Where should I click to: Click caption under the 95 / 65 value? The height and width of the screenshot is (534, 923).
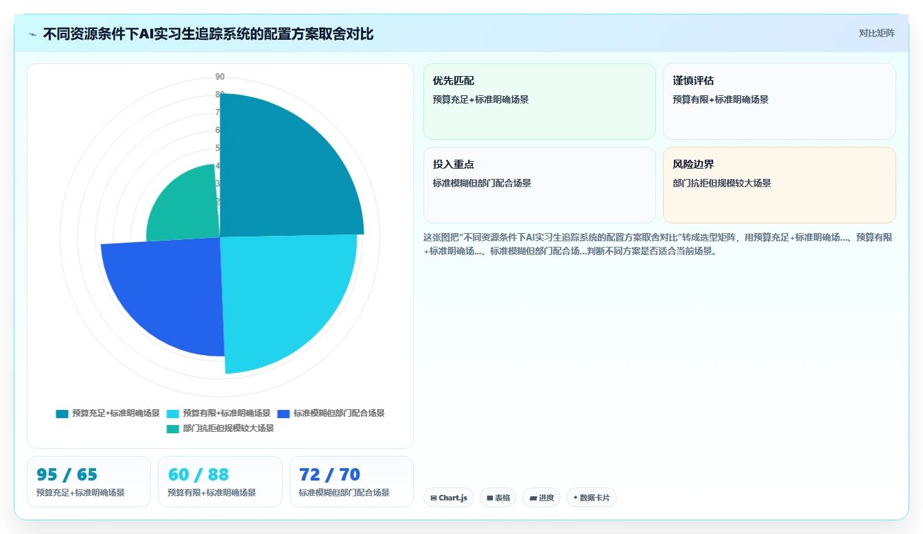click(80, 493)
